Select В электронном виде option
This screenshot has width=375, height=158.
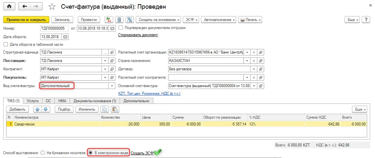[x=91, y=152]
